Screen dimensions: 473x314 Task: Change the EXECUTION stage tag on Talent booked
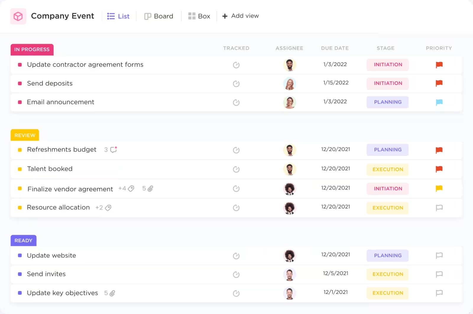point(388,169)
